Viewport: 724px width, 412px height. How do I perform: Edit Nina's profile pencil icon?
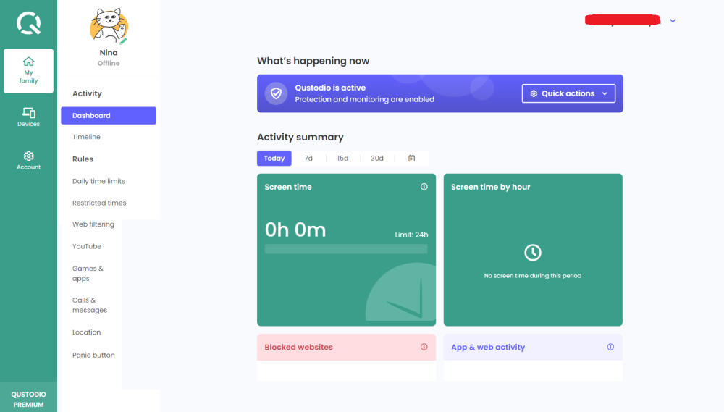coord(123,41)
